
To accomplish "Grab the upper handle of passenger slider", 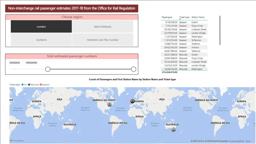I will coord(134,69).
